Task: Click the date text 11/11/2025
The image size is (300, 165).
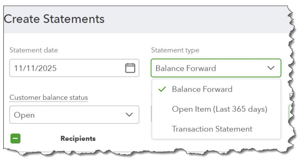Action: click(x=35, y=68)
